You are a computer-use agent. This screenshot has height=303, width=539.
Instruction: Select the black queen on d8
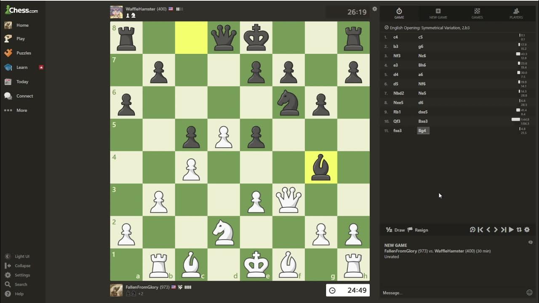point(224,38)
